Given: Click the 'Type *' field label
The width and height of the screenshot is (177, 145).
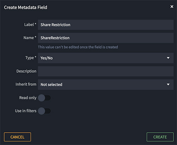Looking at the screenshot, I should (x=31, y=58).
